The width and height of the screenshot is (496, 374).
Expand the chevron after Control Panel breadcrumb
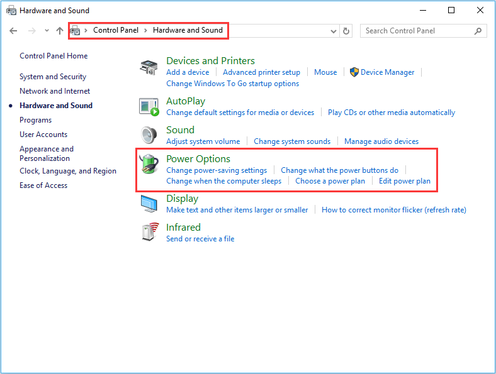pyautogui.click(x=146, y=31)
